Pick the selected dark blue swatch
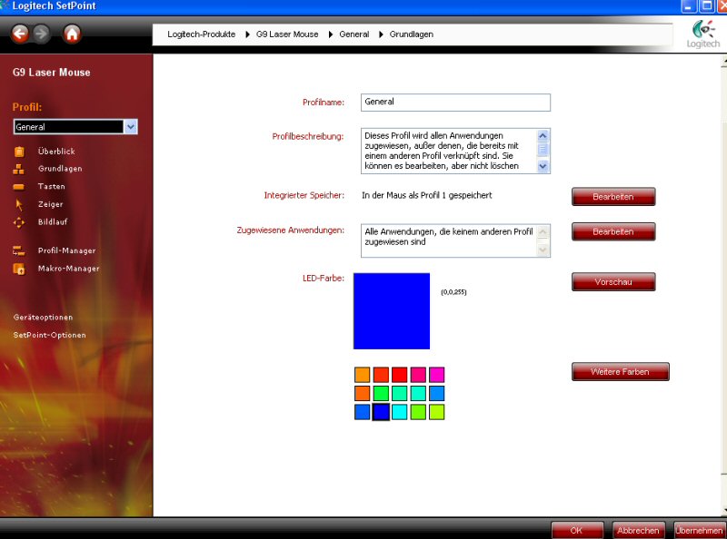The height and width of the screenshot is (539, 727). [381, 412]
